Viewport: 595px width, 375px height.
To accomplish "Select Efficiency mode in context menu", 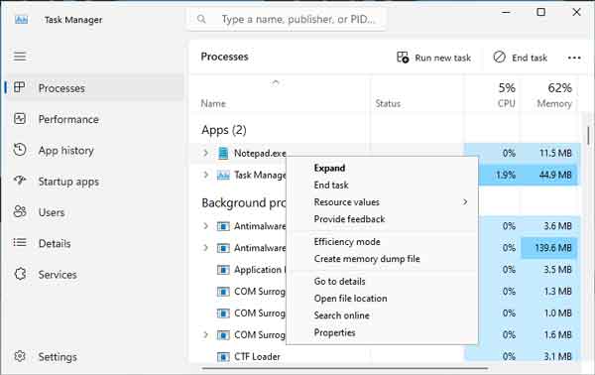I will tap(347, 242).
